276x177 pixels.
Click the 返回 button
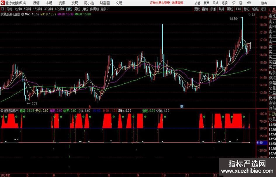(263, 9)
